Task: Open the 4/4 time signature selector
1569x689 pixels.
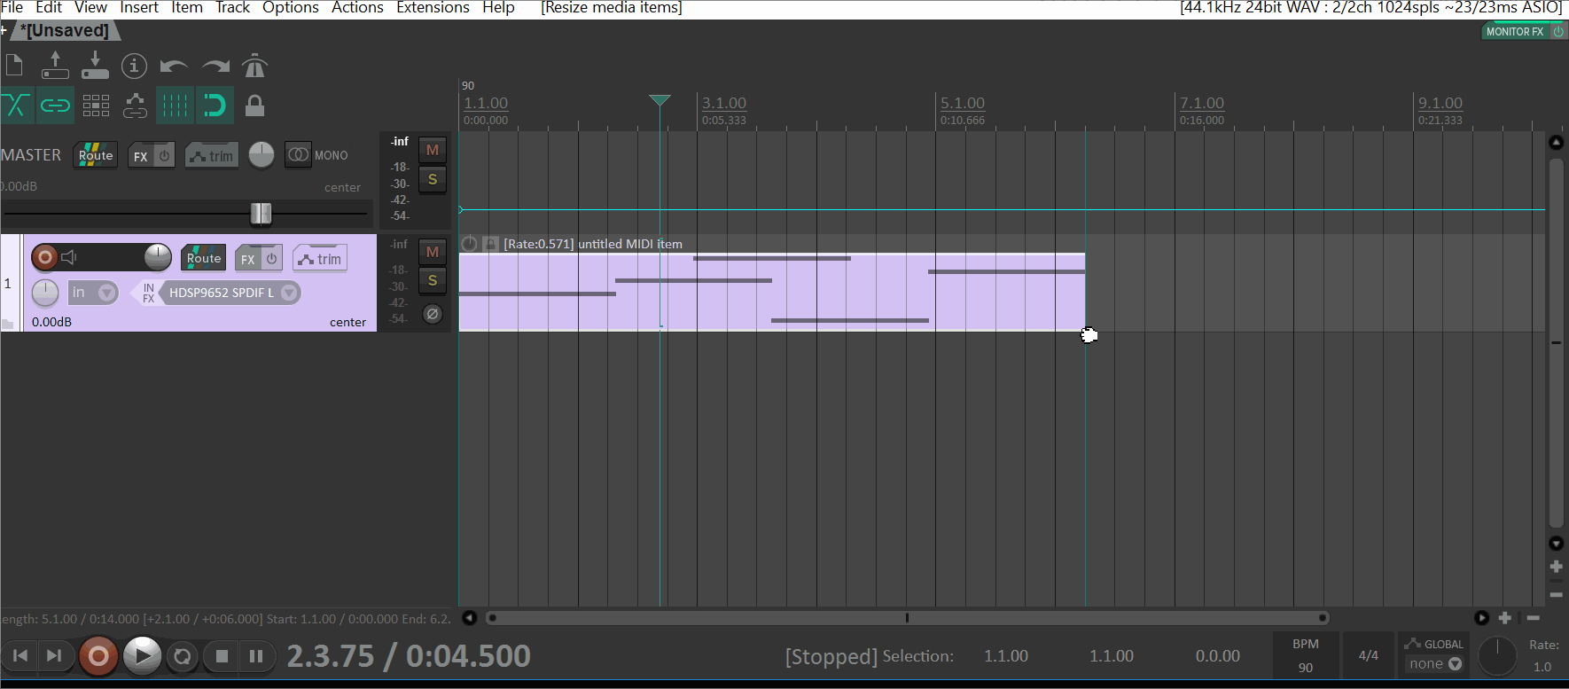Action: 1369,655
